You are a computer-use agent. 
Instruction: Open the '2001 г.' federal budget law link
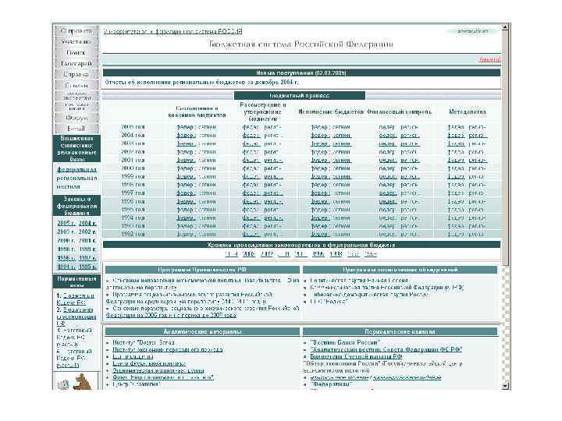pos(87,240)
